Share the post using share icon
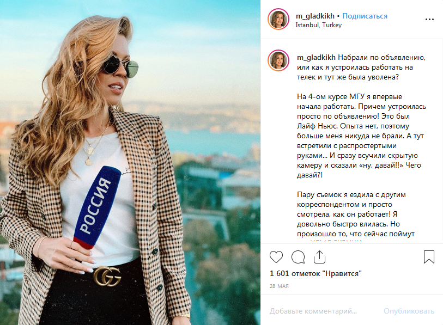443x325 pixels. [x=319, y=257]
